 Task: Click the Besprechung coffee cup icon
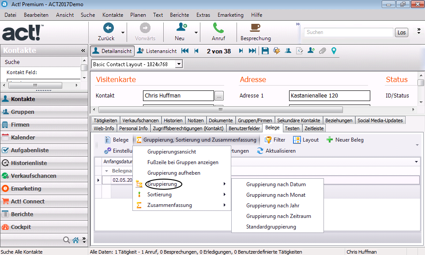(255, 28)
